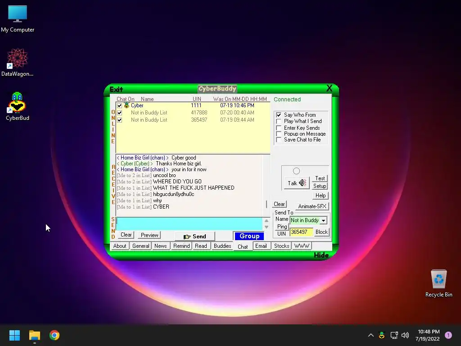Click Exit in the title bar
This screenshot has height=346, width=461.
(x=116, y=90)
